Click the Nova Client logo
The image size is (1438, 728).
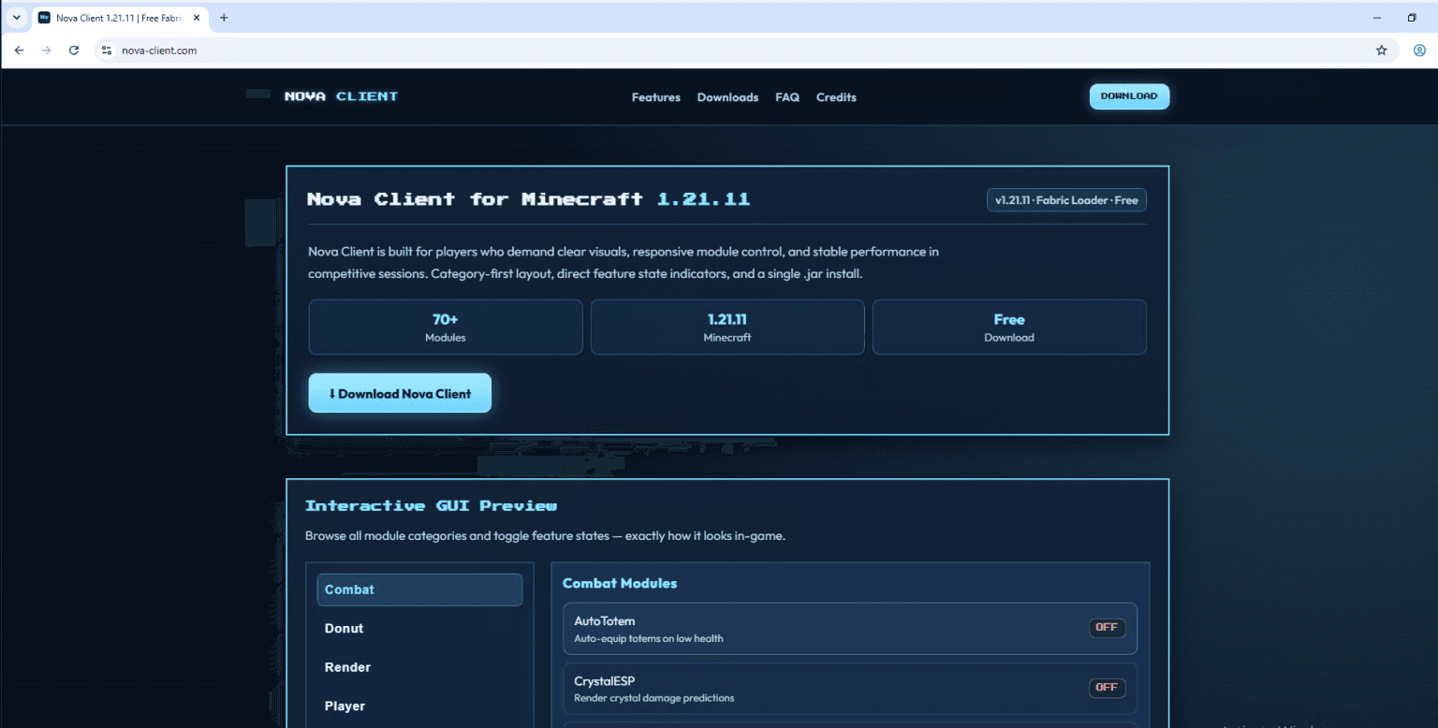[341, 96]
